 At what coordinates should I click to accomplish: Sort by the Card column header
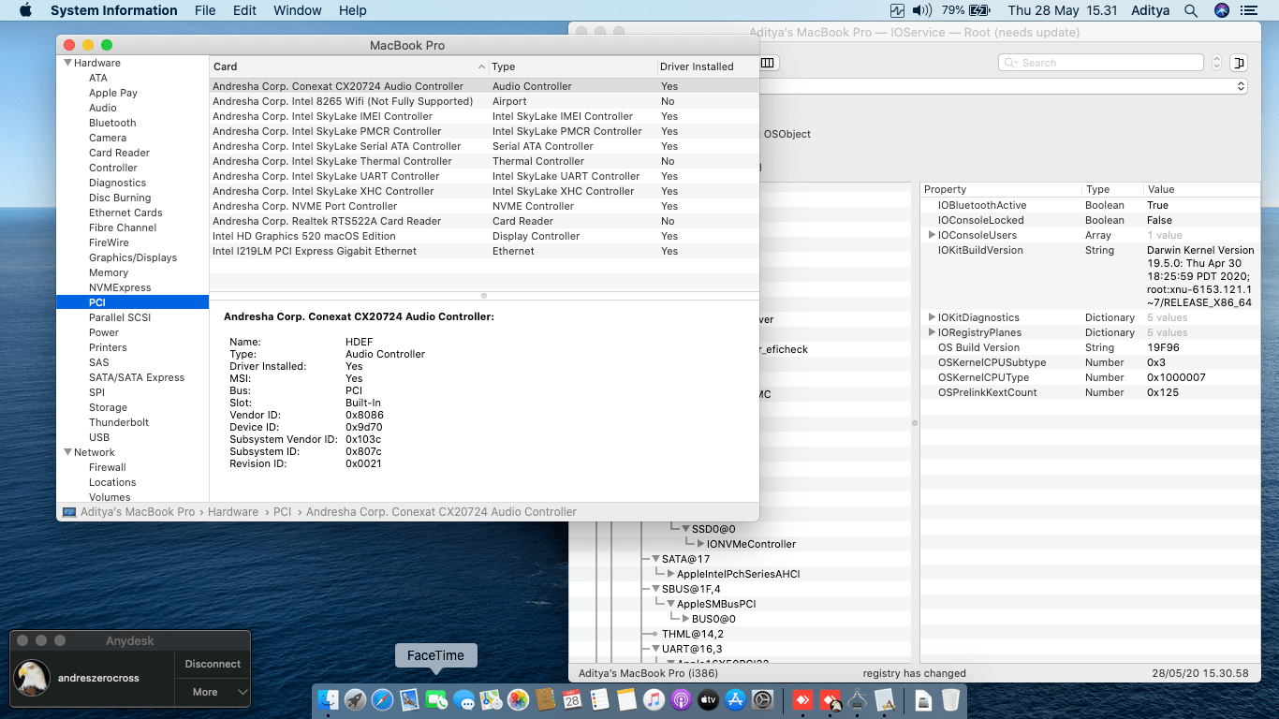[x=349, y=66]
